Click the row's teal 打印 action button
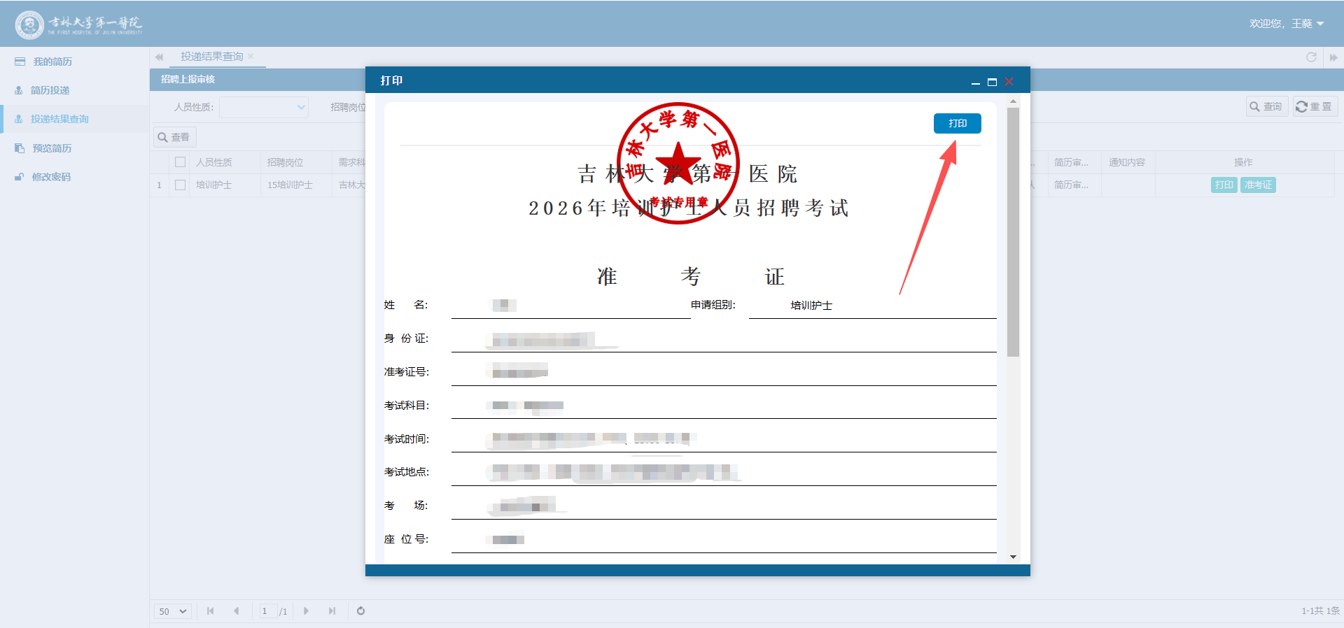The height and width of the screenshot is (628, 1344). click(1224, 185)
